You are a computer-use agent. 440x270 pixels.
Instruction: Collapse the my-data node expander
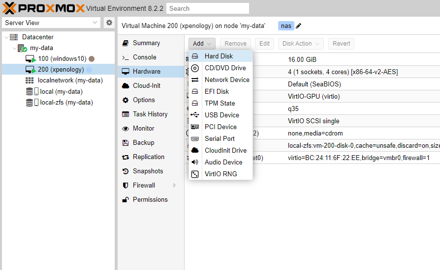[14, 48]
